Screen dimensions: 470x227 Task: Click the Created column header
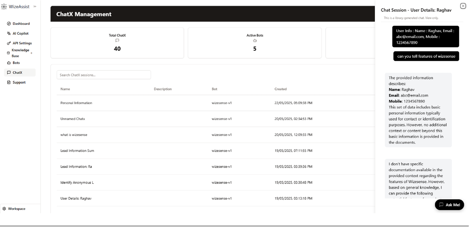coord(280,89)
